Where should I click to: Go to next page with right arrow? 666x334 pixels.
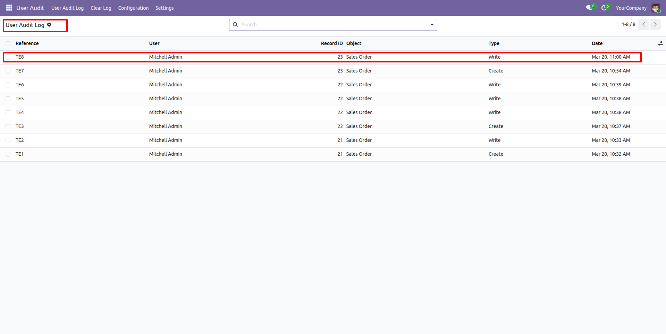pyautogui.click(x=655, y=25)
